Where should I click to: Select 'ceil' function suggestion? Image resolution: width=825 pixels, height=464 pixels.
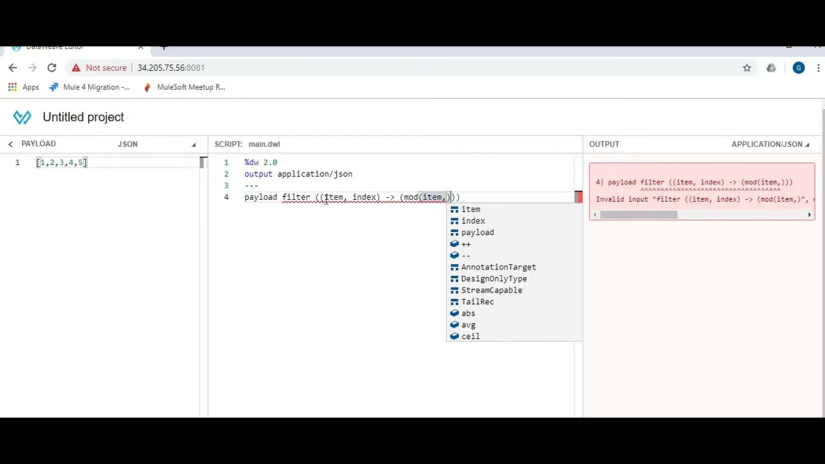(x=514, y=336)
